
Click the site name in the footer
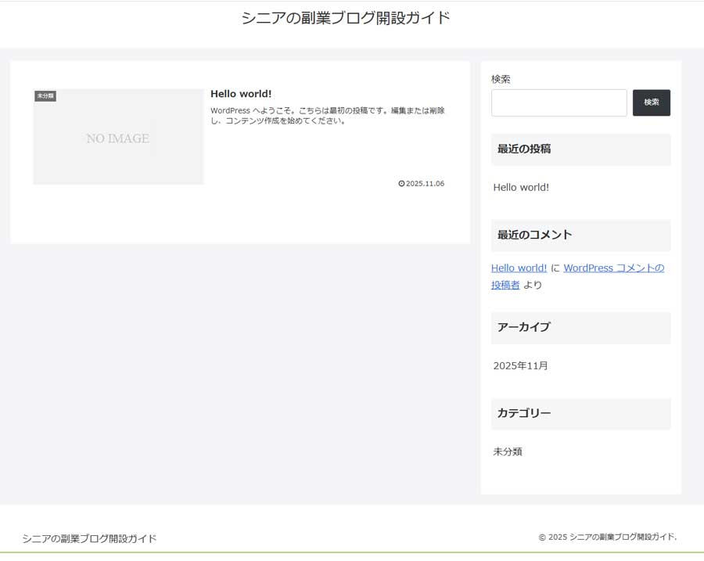pos(89,538)
